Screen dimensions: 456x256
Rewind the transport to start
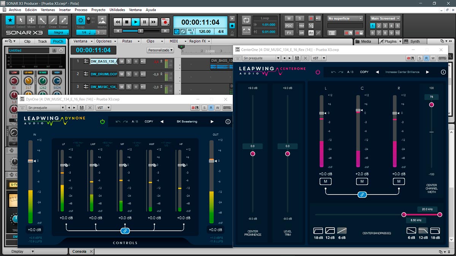[x=118, y=22]
